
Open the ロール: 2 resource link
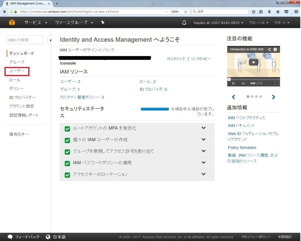point(148,81)
